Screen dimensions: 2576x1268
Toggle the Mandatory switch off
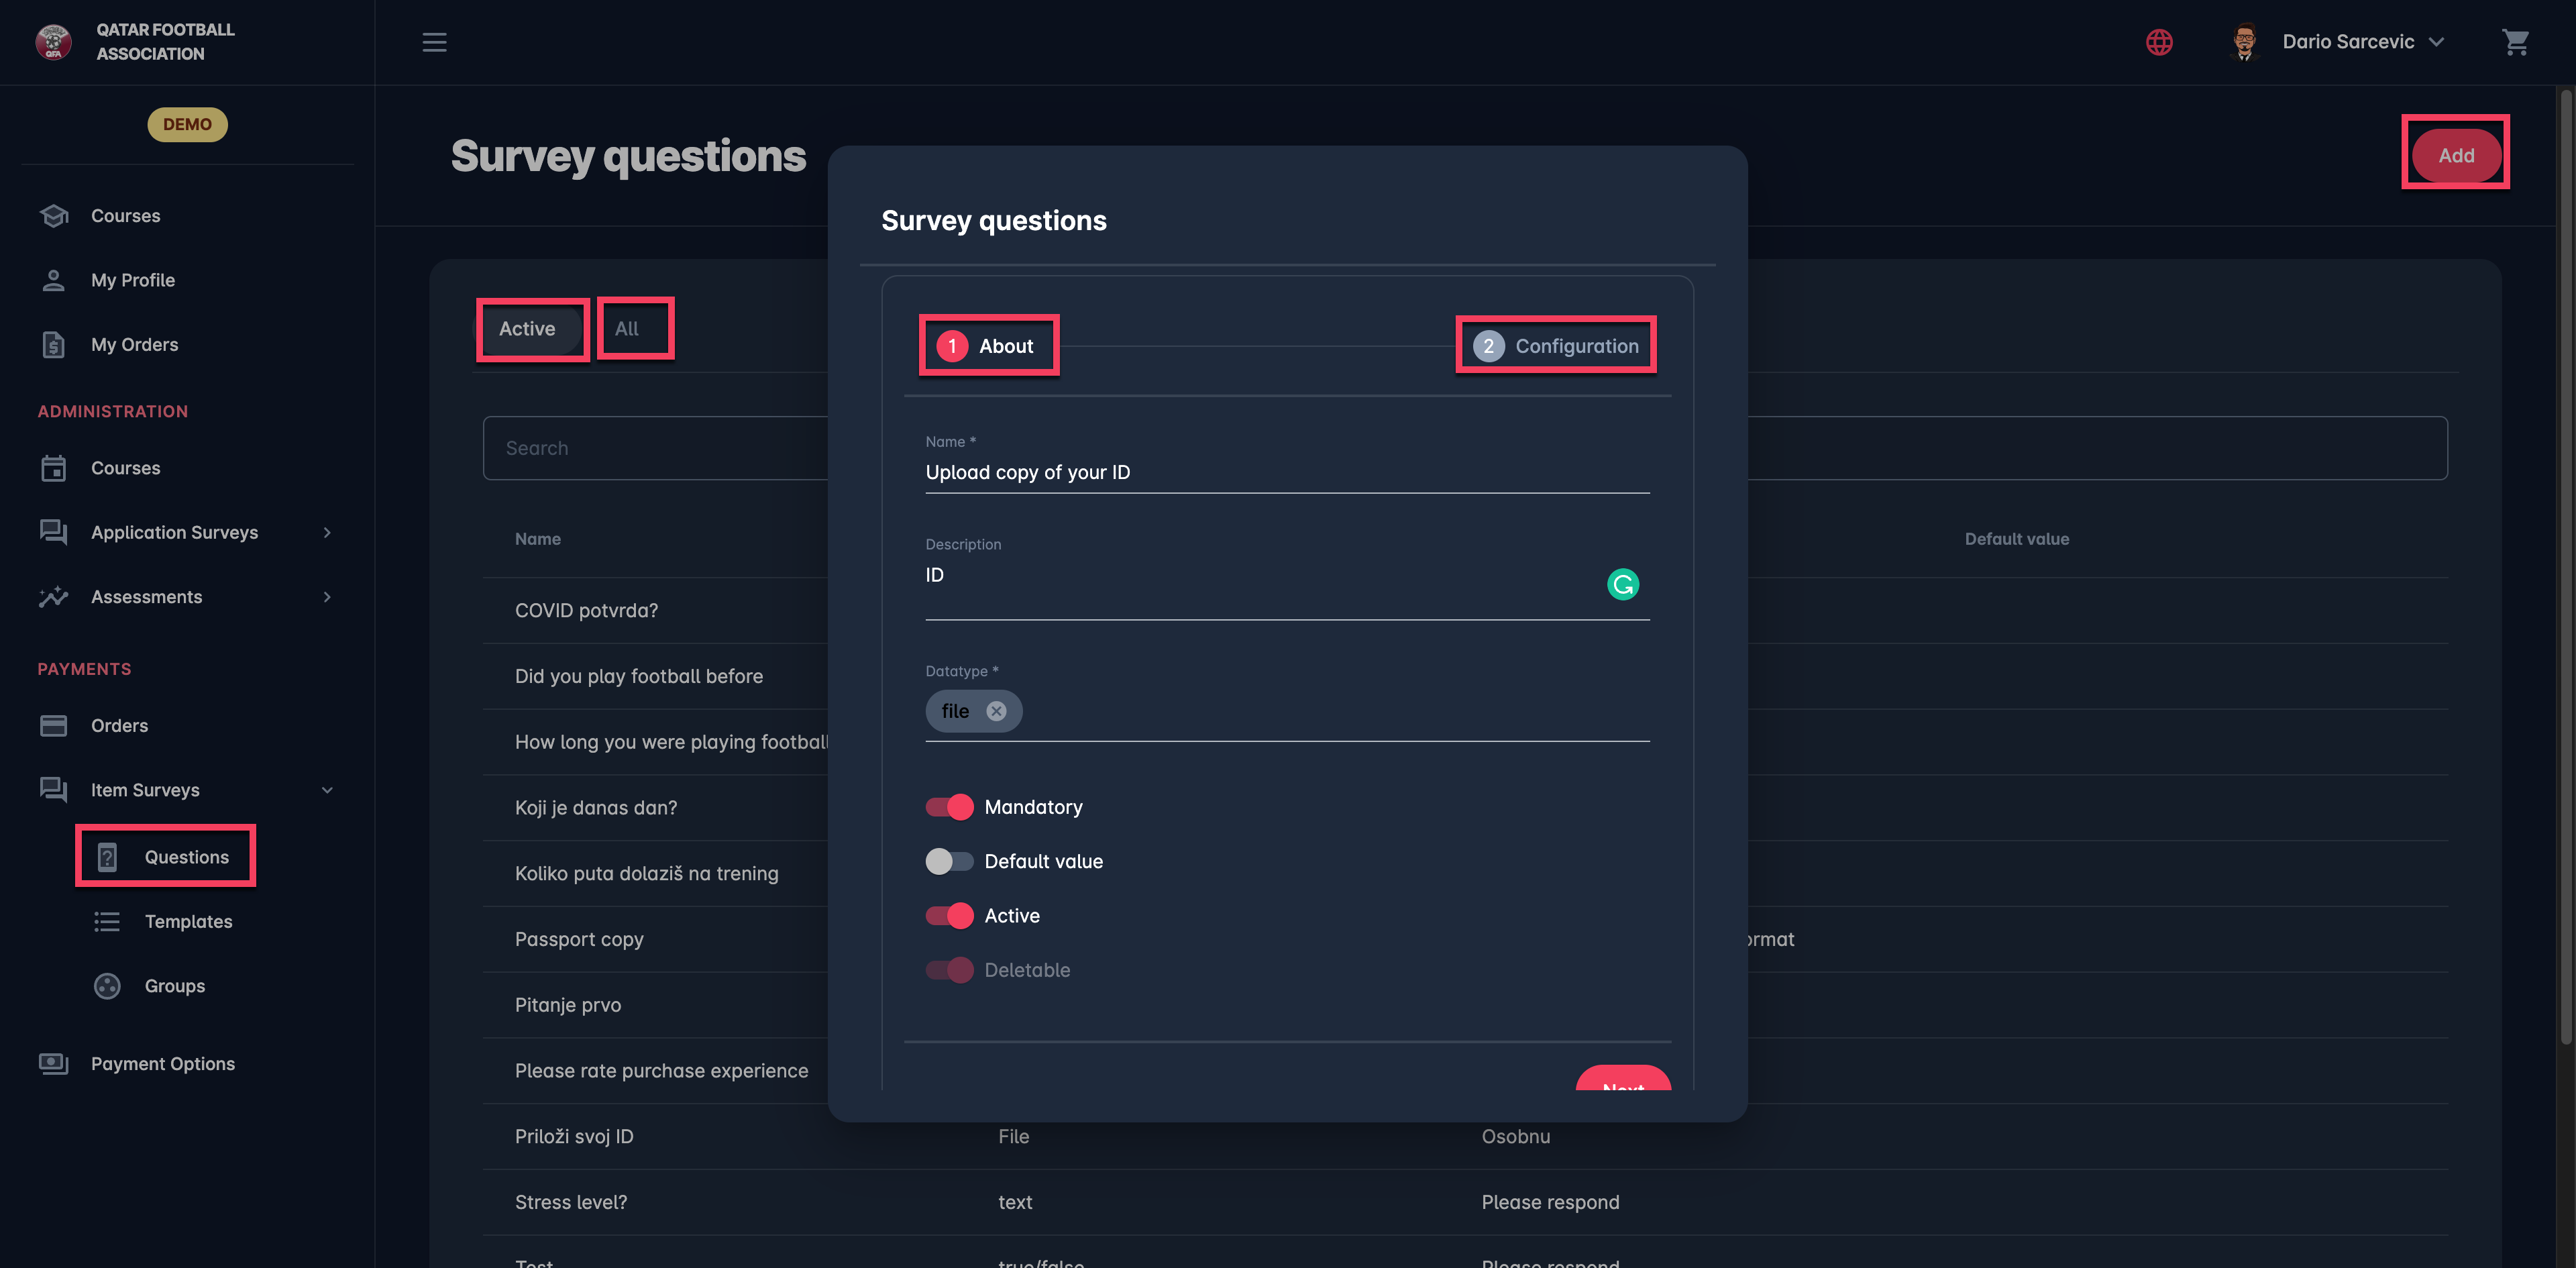pos(949,807)
